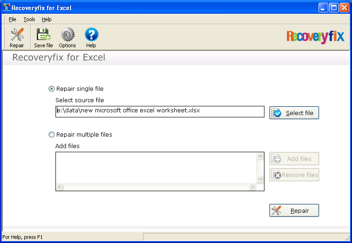Open the File menu
Screen dimensions: 352x243
coord(12,19)
